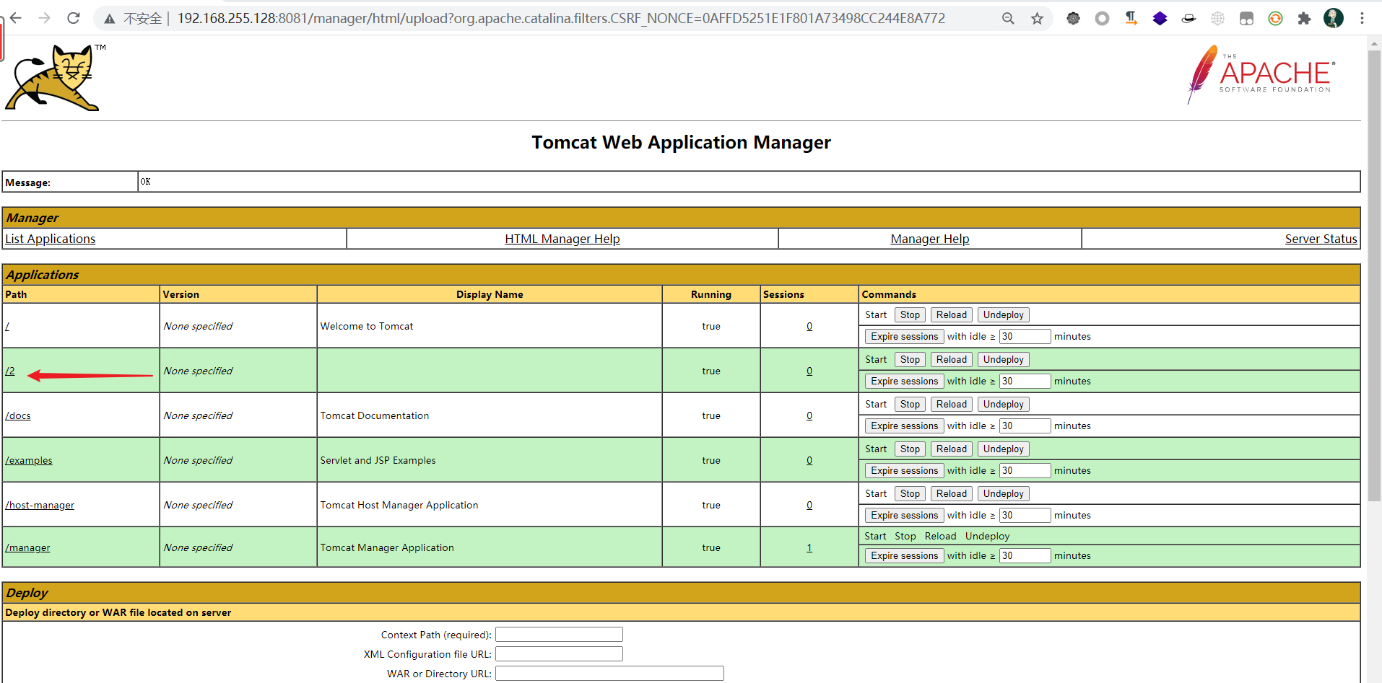
Task: Undeploy the /host-manager application
Action: click(x=1003, y=493)
